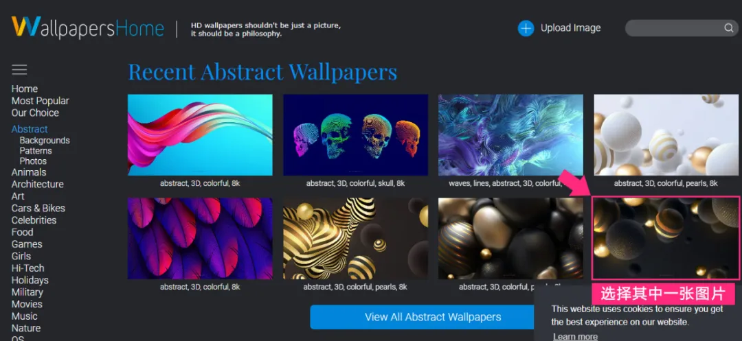The width and height of the screenshot is (742, 341).
Task: Open the purple feathers wallpaper thumbnail
Action: (200, 239)
